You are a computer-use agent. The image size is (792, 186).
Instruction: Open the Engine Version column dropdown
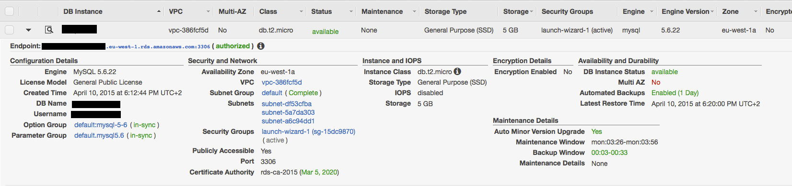click(712, 11)
